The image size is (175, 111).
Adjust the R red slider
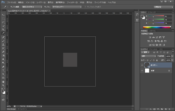click(x=153, y=17)
